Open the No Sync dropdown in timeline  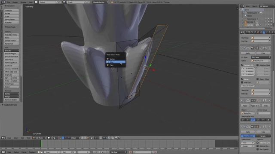119,152
